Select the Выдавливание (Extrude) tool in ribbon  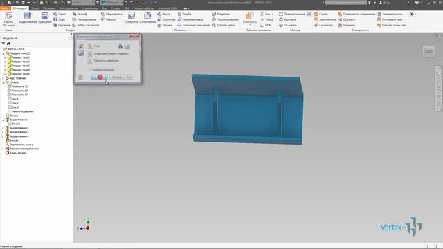(x=28, y=18)
